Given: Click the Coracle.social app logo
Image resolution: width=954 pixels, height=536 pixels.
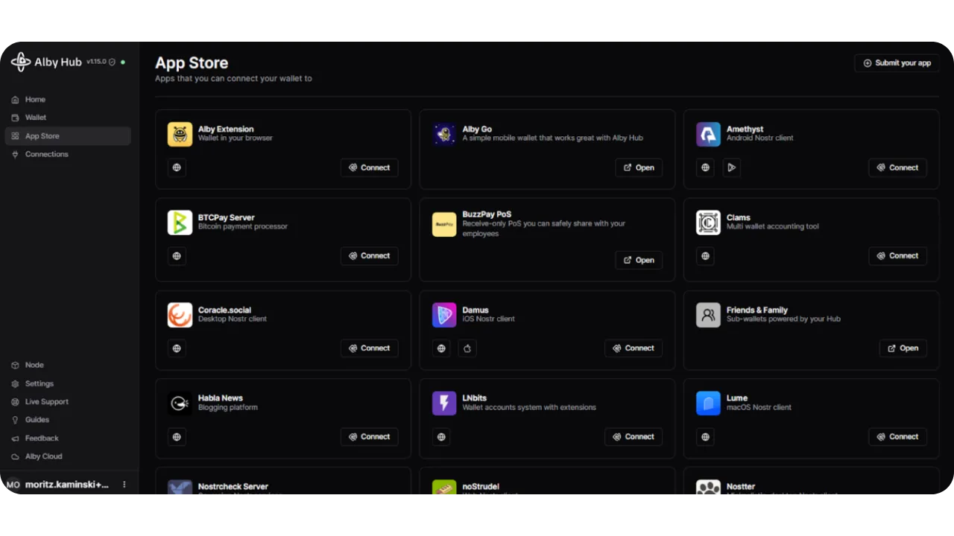Looking at the screenshot, I should coord(180,315).
